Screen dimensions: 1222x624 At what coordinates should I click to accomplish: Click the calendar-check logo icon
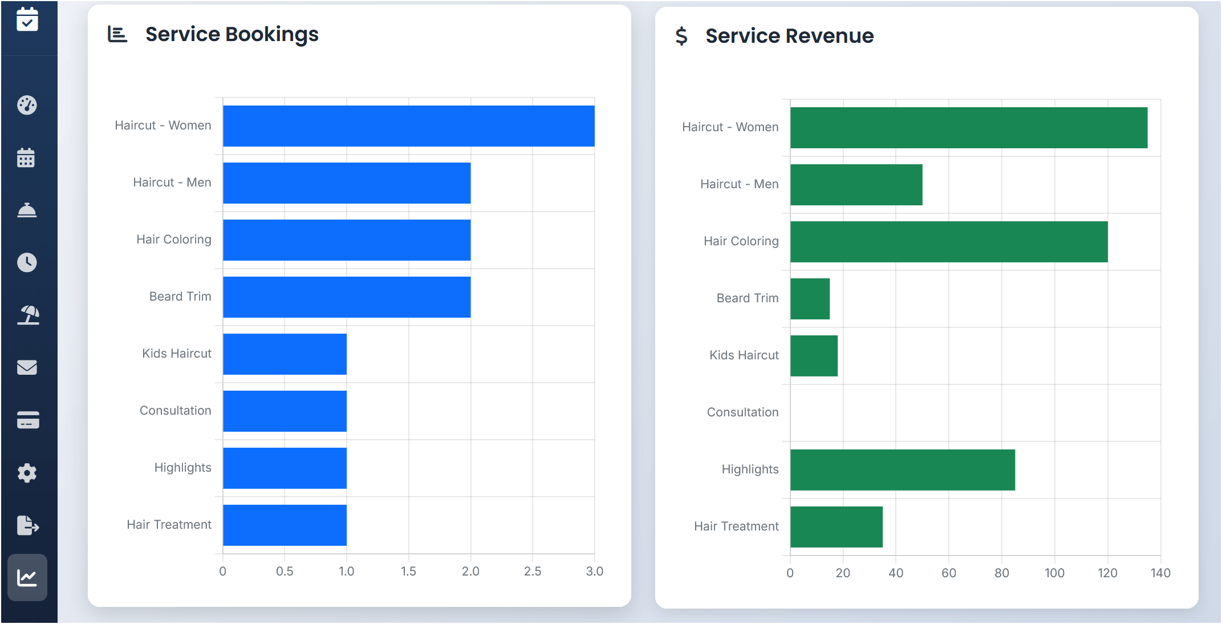click(x=27, y=19)
